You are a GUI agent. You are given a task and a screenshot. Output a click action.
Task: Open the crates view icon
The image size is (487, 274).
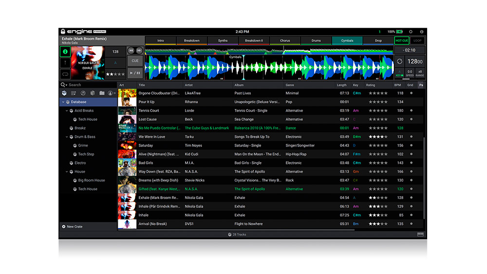click(x=64, y=93)
